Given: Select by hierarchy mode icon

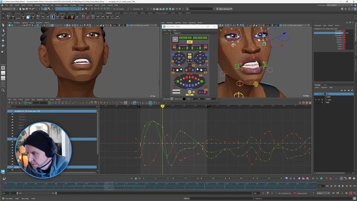Looking at the screenshot, I should pos(42,9).
